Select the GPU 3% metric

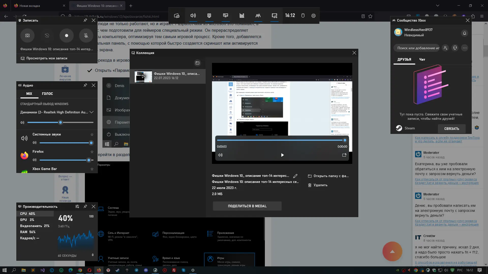[35, 220]
